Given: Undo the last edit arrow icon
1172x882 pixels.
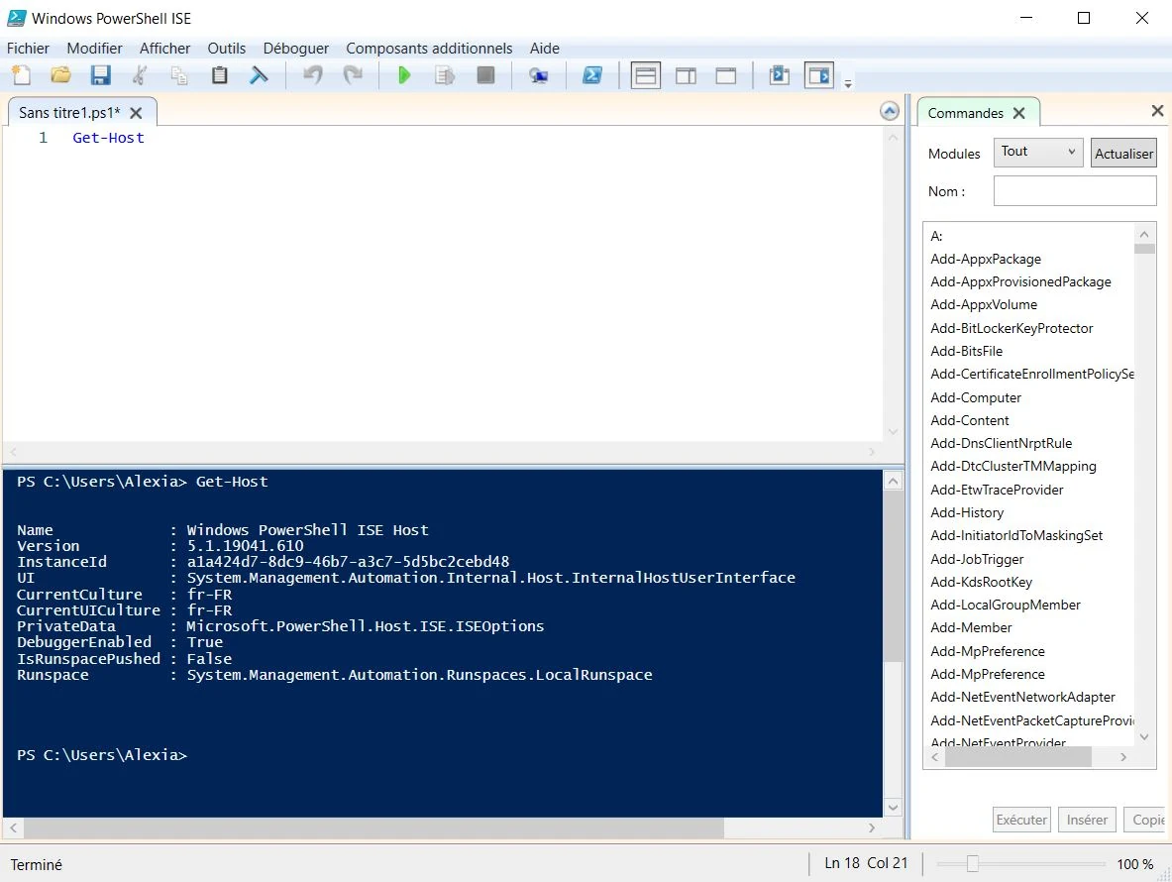Looking at the screenshot, I should coord(312,75).
